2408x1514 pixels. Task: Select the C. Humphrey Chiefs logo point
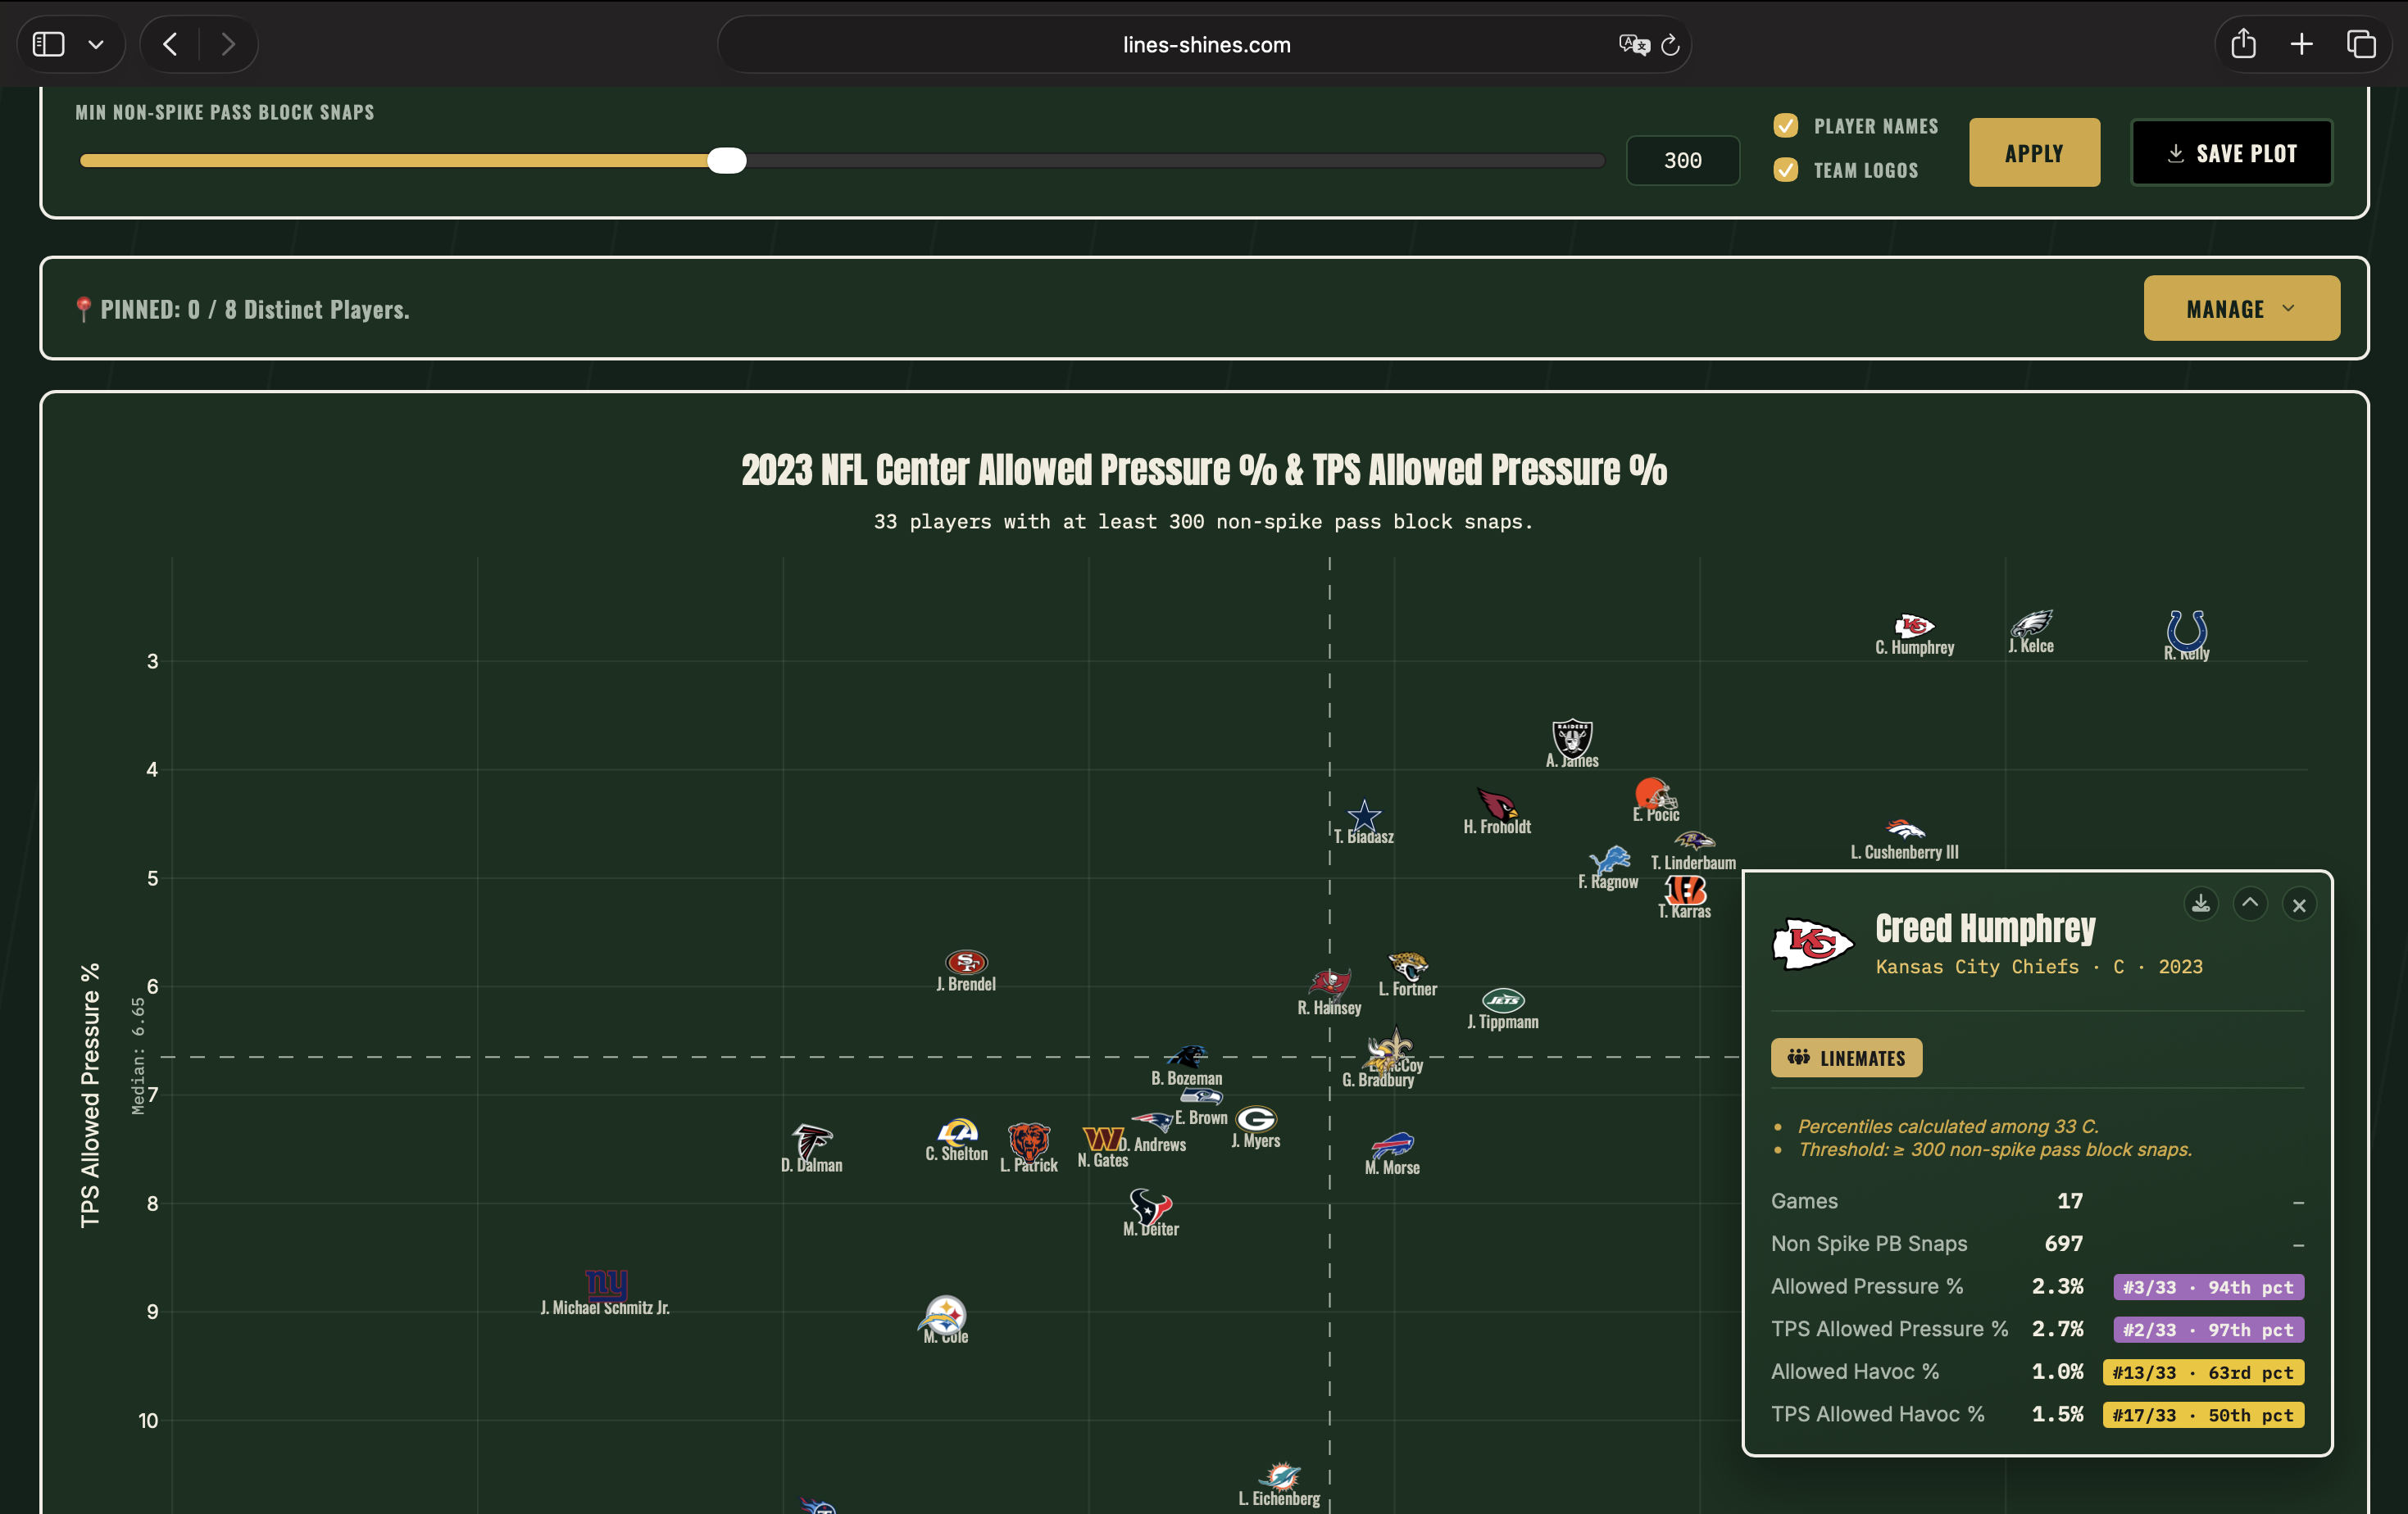click(x=1913, y=626)
